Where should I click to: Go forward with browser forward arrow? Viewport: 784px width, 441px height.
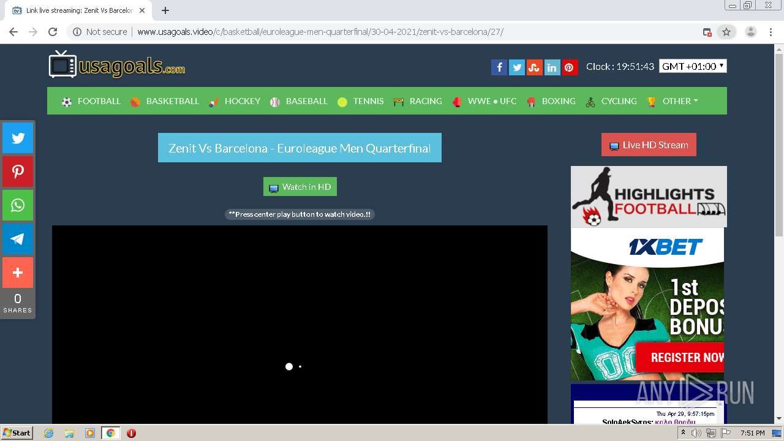tap(33, 32)
